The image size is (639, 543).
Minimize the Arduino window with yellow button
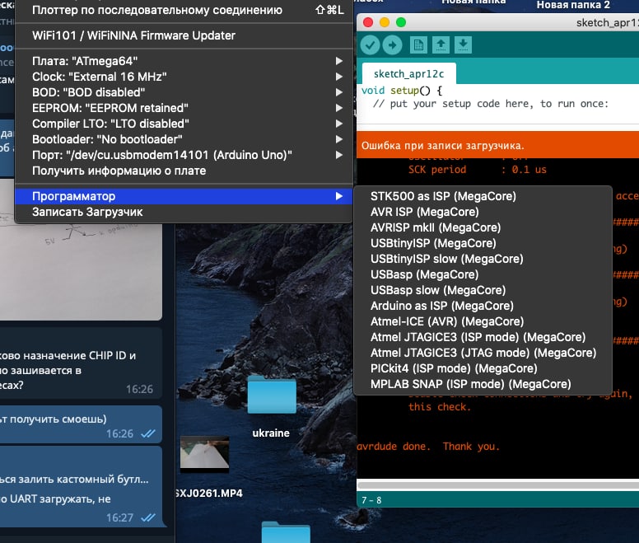[x=385, y=22]
